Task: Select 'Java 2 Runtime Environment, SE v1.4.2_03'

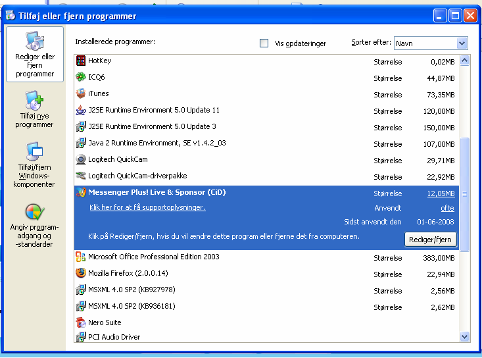Action: [157, 143]
